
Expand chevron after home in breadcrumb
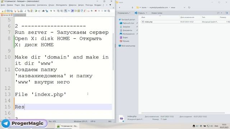(148, 8)
